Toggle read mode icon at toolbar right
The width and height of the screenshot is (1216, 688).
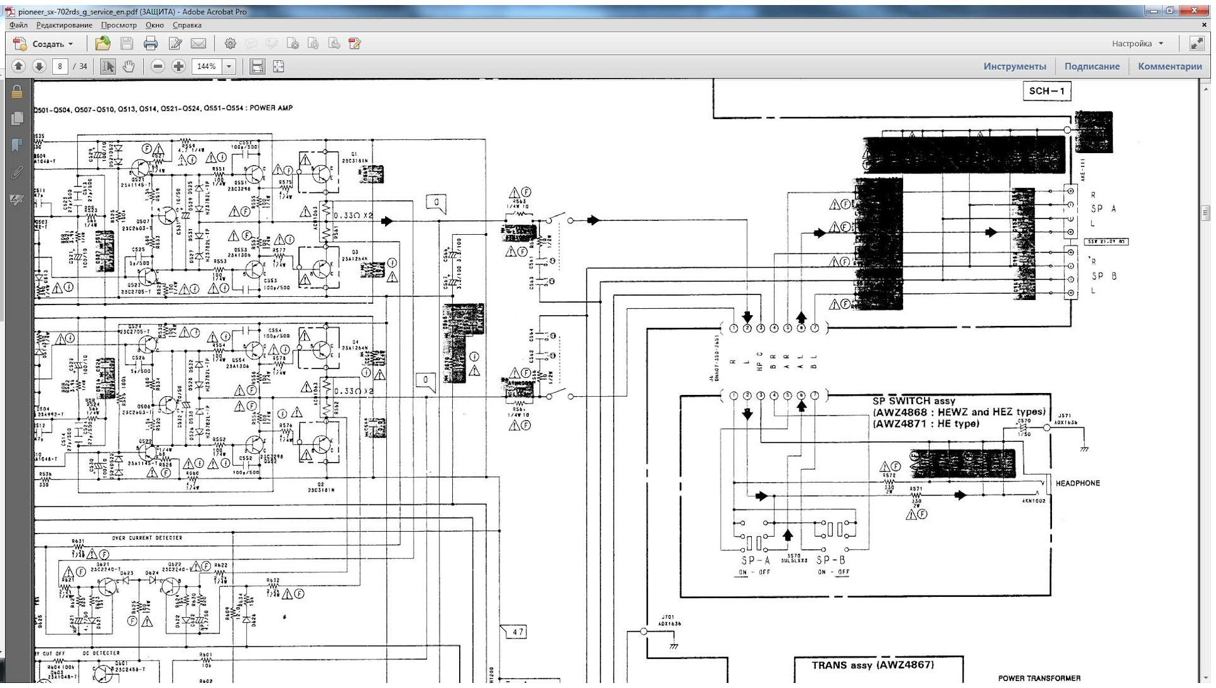1196,44
